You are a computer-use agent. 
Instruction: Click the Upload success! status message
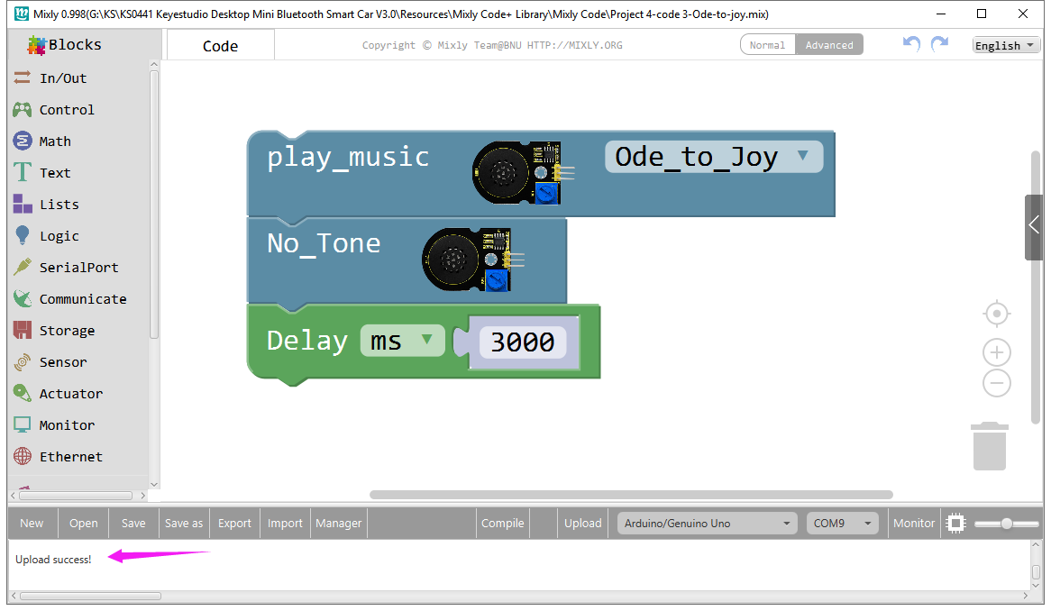(x=53, y=560)
